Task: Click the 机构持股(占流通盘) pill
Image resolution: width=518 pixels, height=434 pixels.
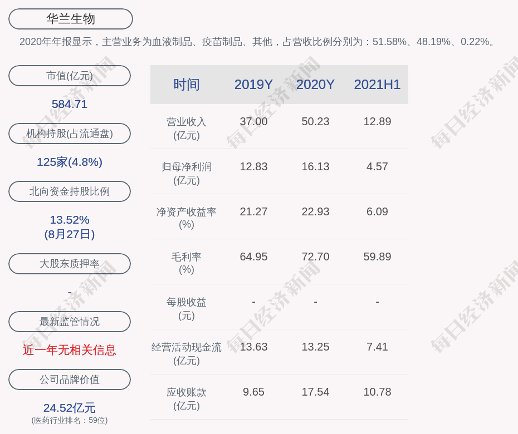Action: pyautogui.click(x=70, y=134)
